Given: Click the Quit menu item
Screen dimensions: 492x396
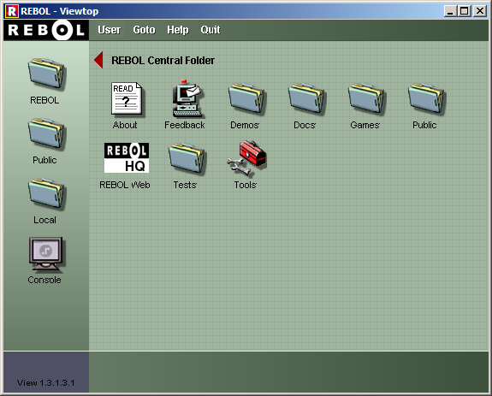Looking at the screenshot, I should pos(210,30).
